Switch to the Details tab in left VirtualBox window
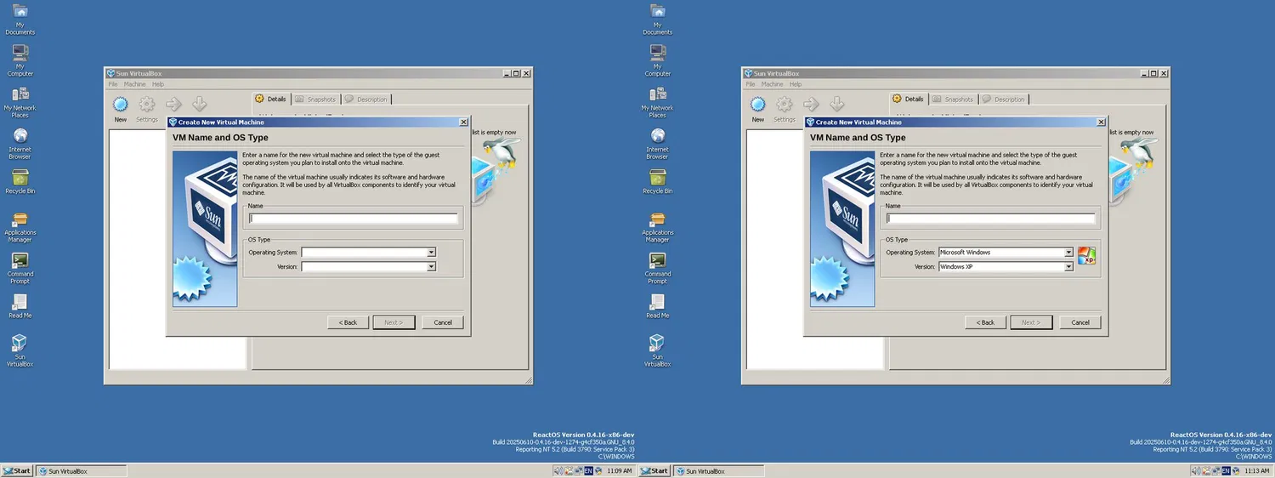Screen dimensions: 1275x478 click(272, 100)
